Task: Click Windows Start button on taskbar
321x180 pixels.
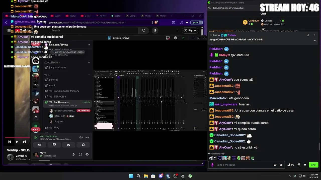Action: pyautogui.click(x=131, y=176)
